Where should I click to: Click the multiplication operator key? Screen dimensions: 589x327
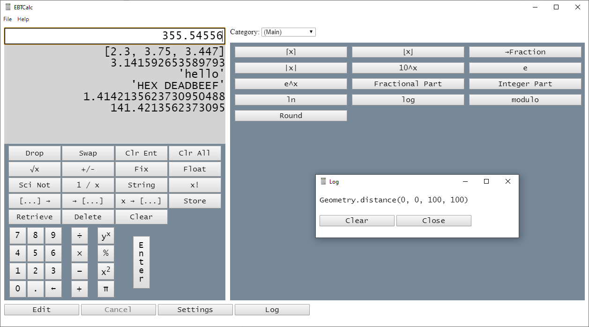tap(80, 253)
